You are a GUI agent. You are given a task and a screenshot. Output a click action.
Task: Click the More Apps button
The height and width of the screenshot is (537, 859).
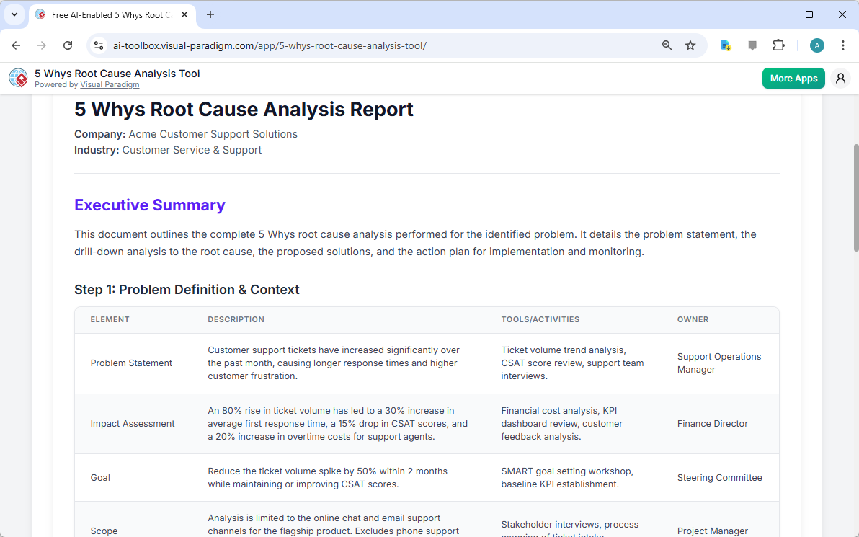click(x=793, y=78)
